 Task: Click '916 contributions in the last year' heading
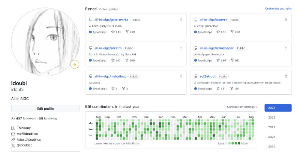point(112,107)
